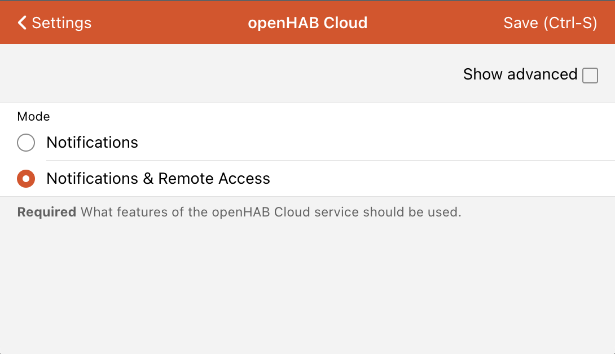The image size is (615, 354).
Task: Click the Mode field label
Action: 33,117
